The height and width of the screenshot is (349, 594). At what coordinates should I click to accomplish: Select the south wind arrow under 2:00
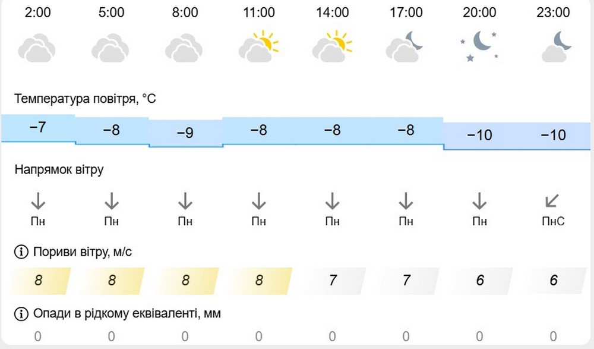click(x=38, y=200)
